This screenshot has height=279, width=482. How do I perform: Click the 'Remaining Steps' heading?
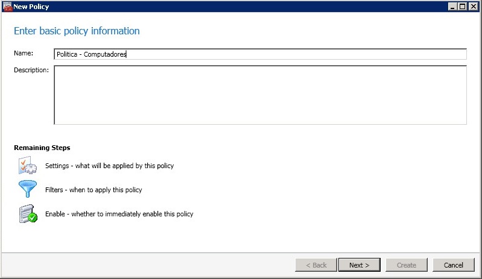click(42, 148)
